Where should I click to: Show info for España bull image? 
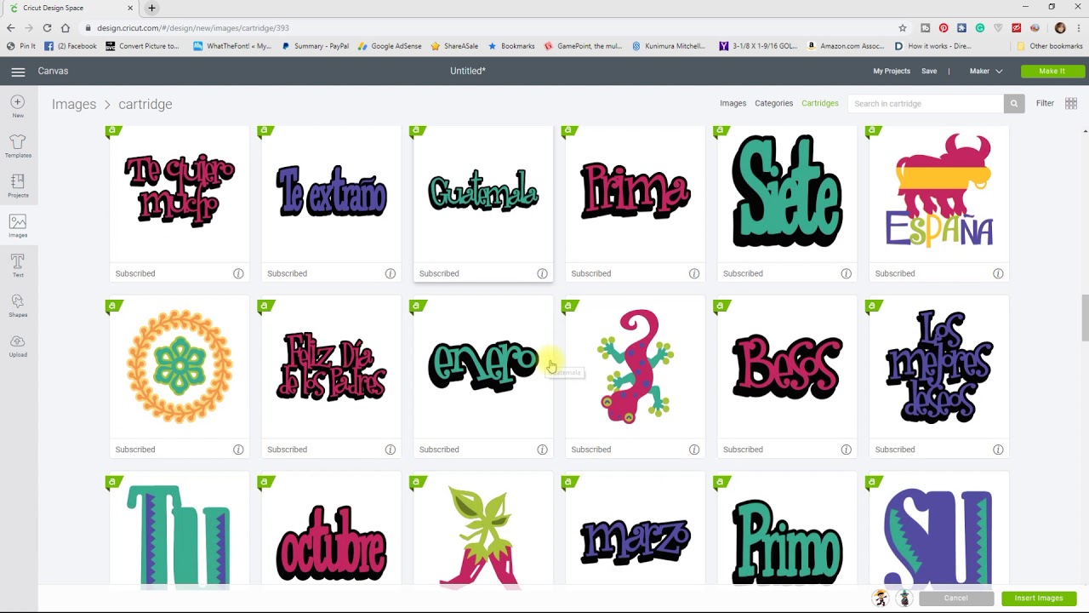998,273
